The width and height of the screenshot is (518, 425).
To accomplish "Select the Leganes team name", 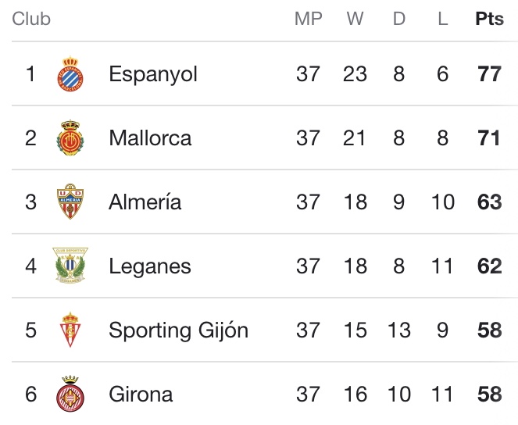I will point(150,266).
